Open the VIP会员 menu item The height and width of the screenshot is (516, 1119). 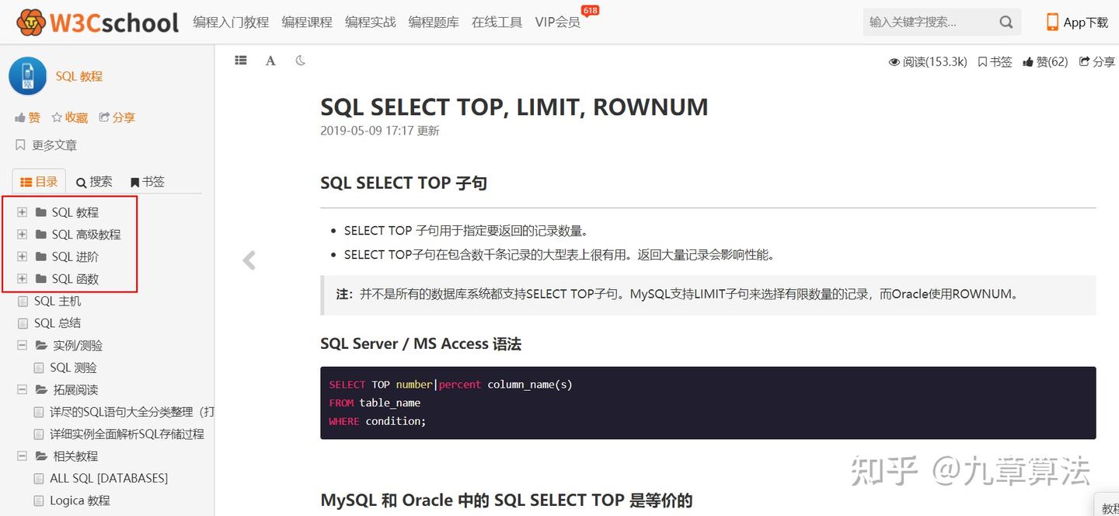coord(556,22)
